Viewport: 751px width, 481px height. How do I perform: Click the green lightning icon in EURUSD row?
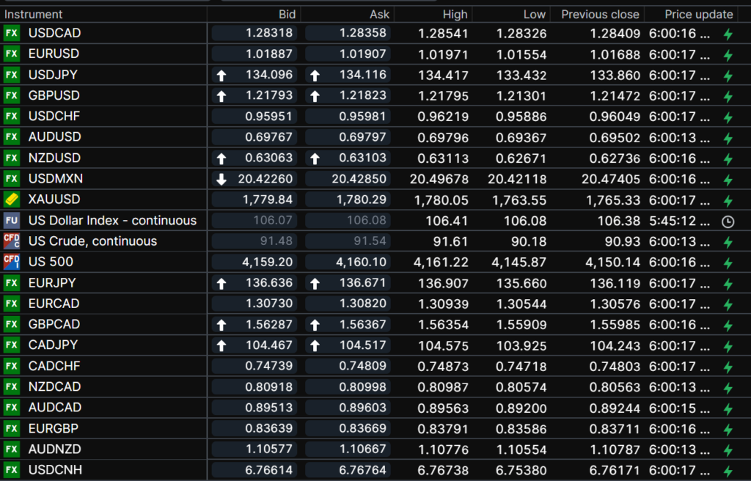(x=728, y=54)
